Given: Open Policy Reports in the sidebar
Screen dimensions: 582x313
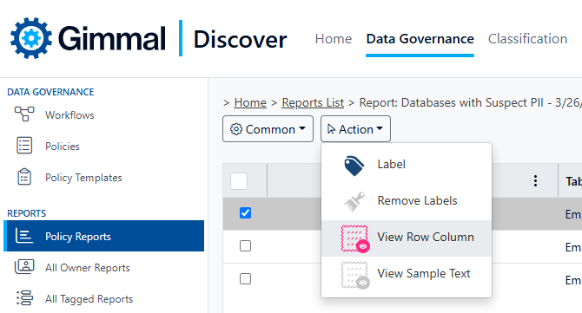Looking at the screenshot, I should point(104,236).
